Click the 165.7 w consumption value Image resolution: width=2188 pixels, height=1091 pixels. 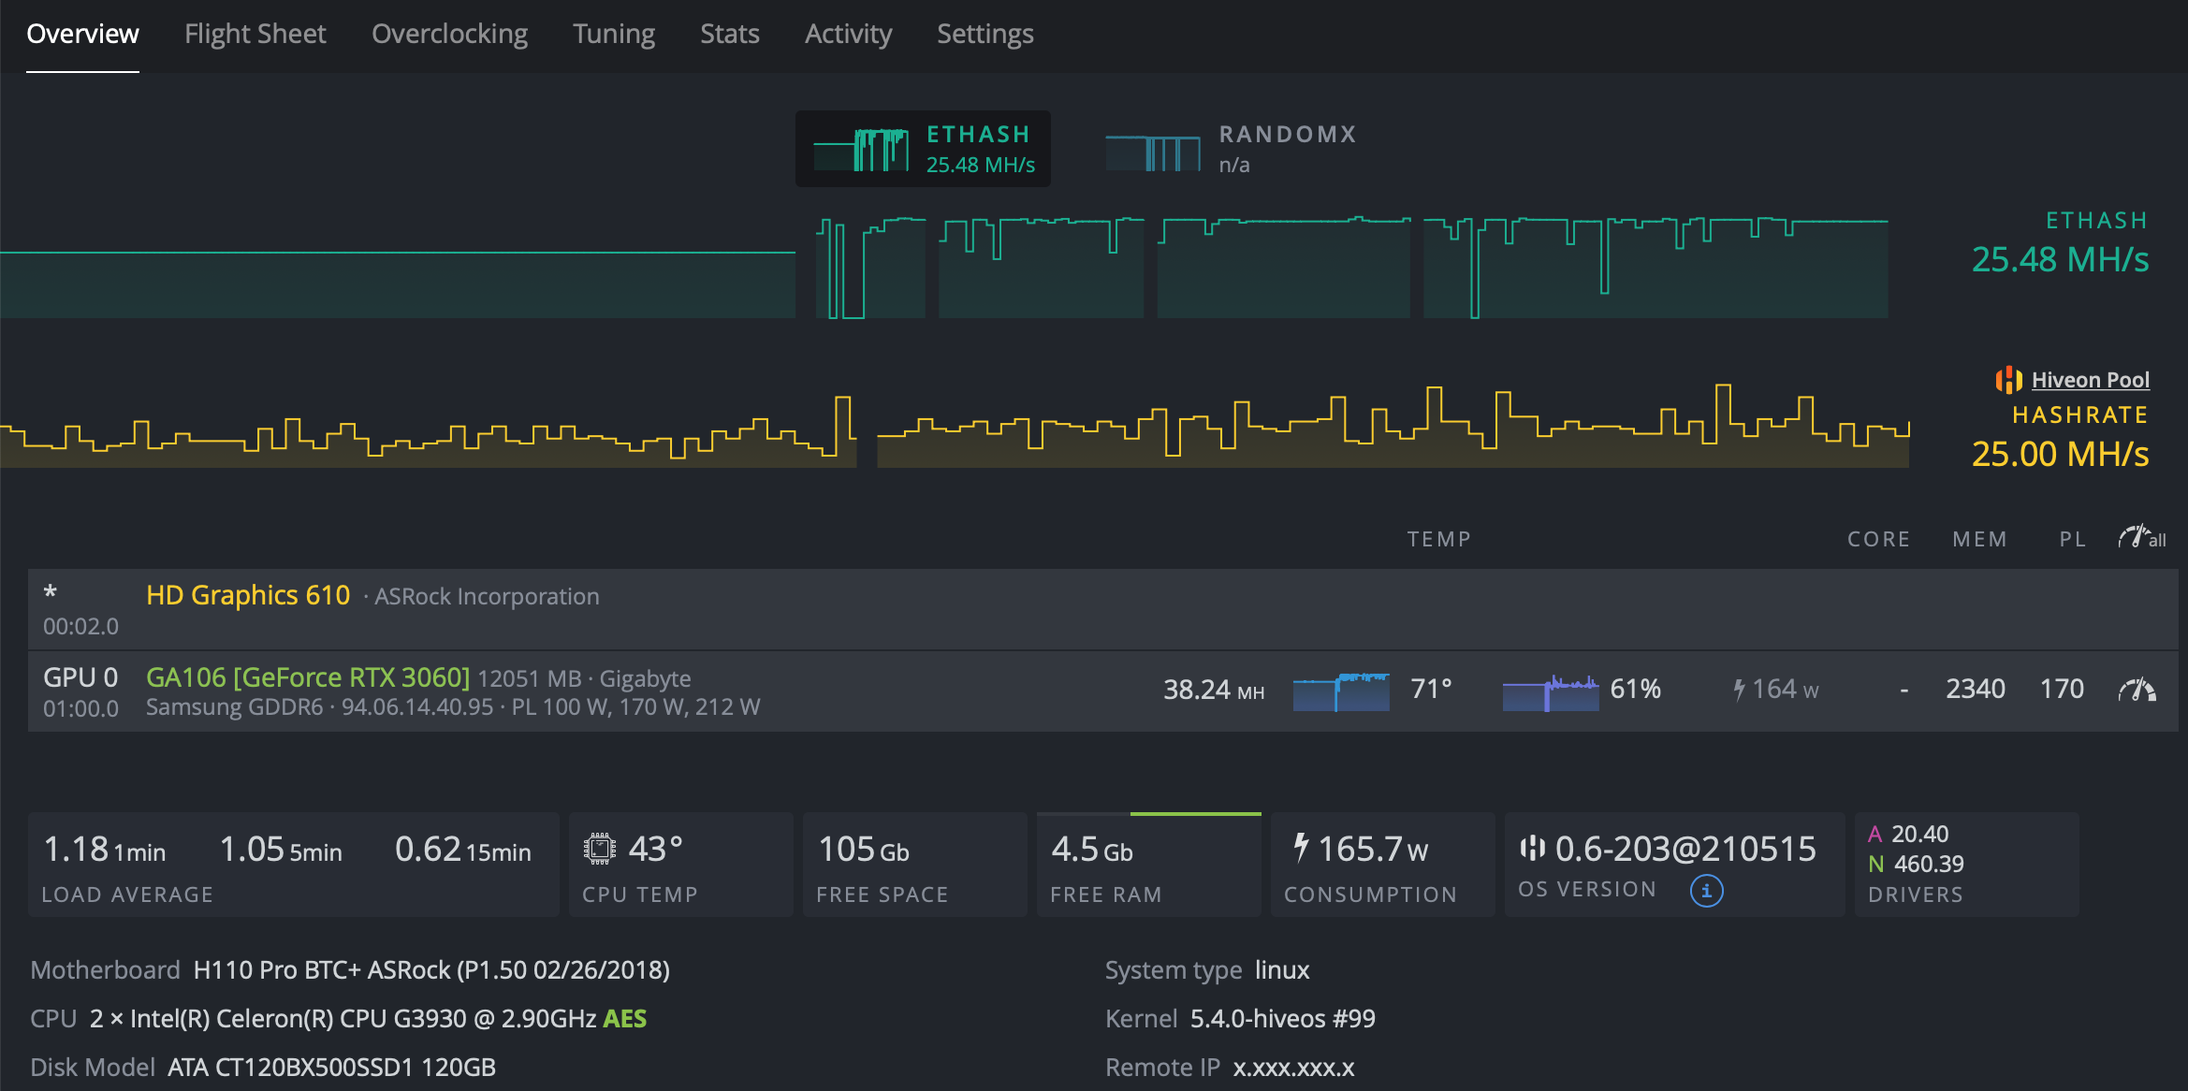pos(1373,850)
